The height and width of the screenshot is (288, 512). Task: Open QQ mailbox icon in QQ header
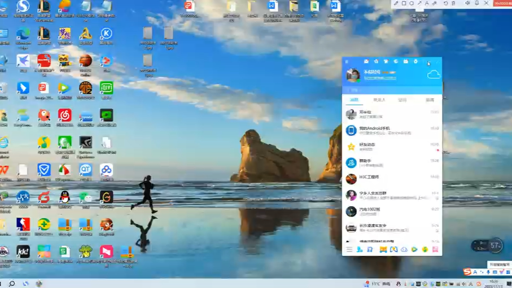pos(366,61)
